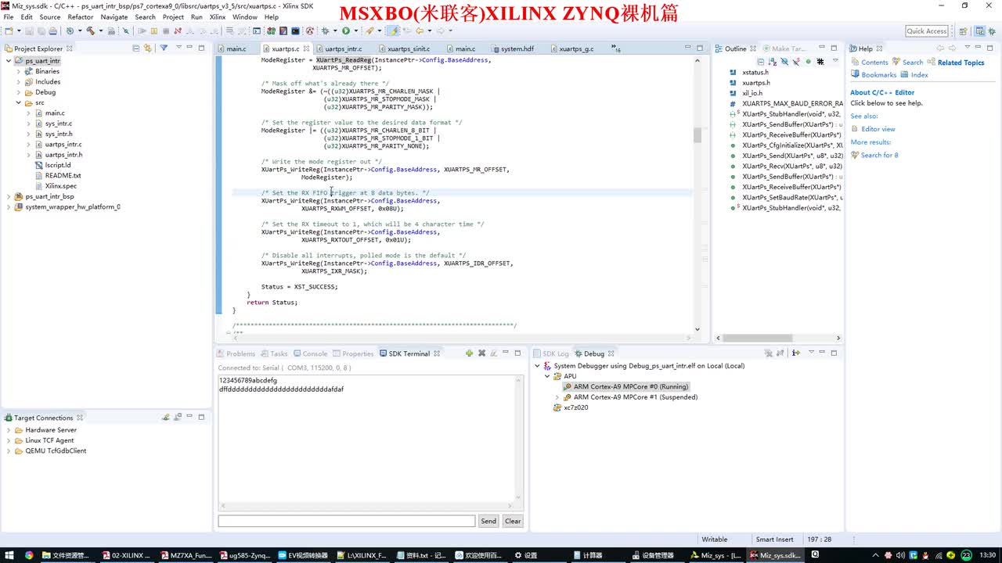Open 计算器 from the taskbar

point(587,555)
